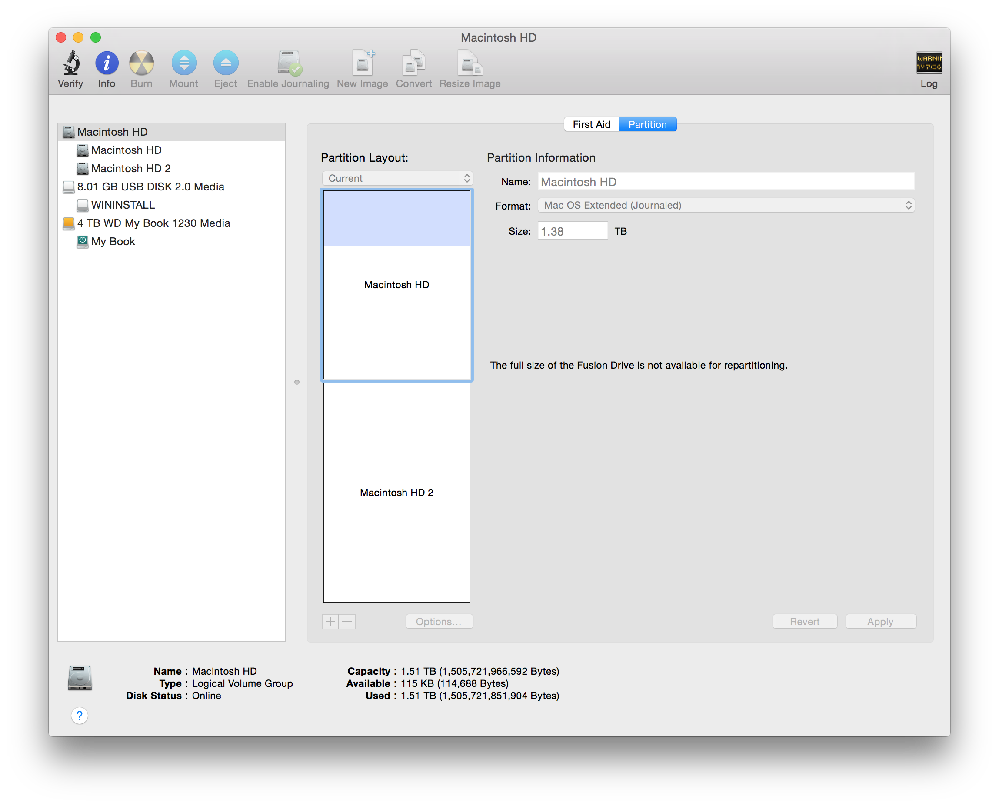The width and height of the screenshot is (999, 806).
Task: Click the Convert toolbar icon
Action: point(413,63)
